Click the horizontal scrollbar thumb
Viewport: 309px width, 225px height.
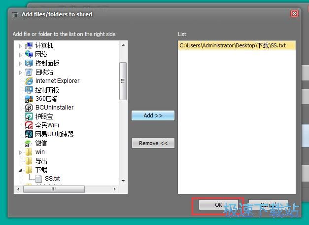click(54, 189)
